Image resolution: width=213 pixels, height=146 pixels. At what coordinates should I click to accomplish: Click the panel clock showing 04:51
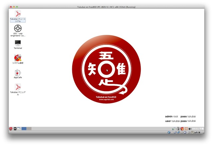coord(198,129)
